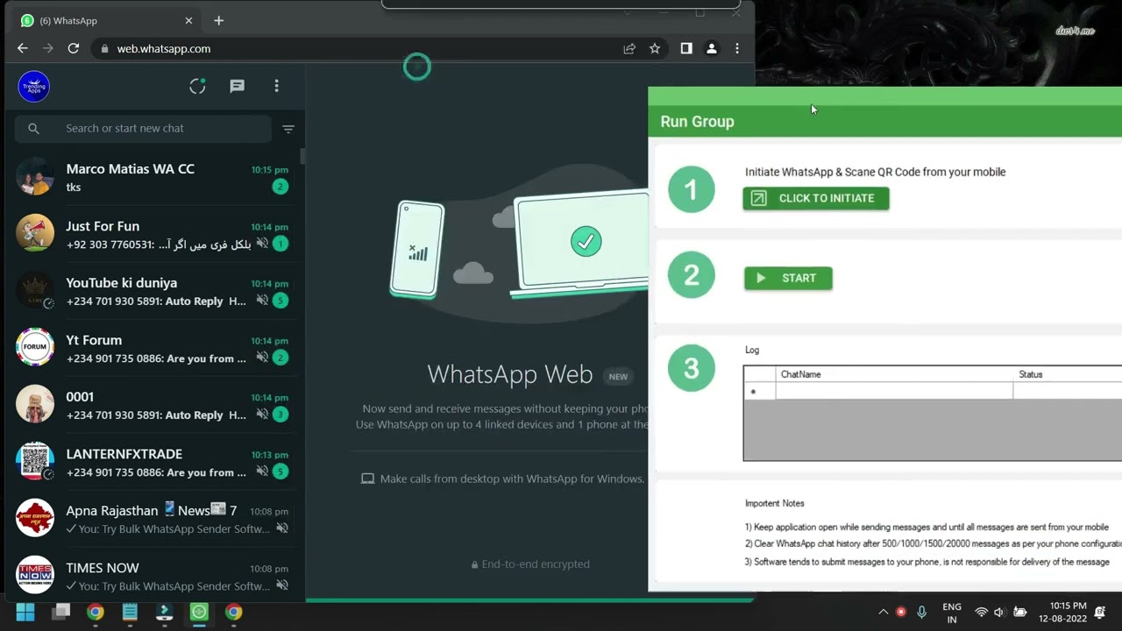Open the LANTERNFXTRADE chat
The width and height of the screenshot is (1122, 631).
tap(153, 462)
